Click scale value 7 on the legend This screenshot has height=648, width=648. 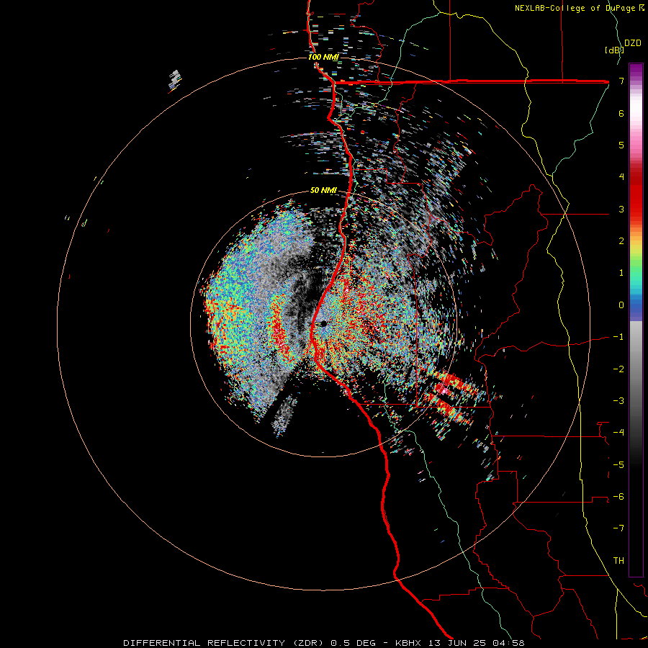621,81
